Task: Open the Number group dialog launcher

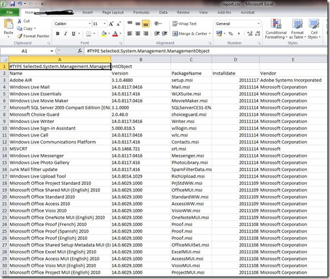Action: (259, 43)
